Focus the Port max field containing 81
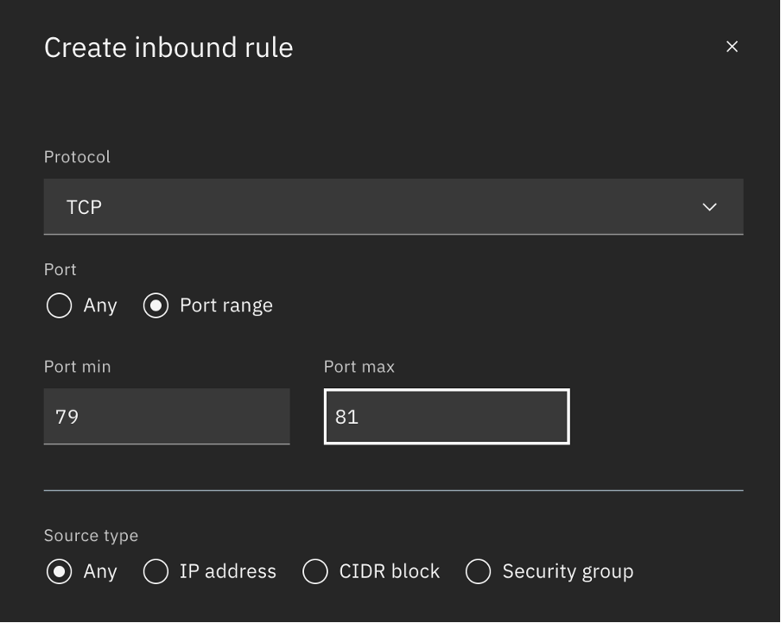Screen dimensions: 781x623 click(x=447, y=417)
